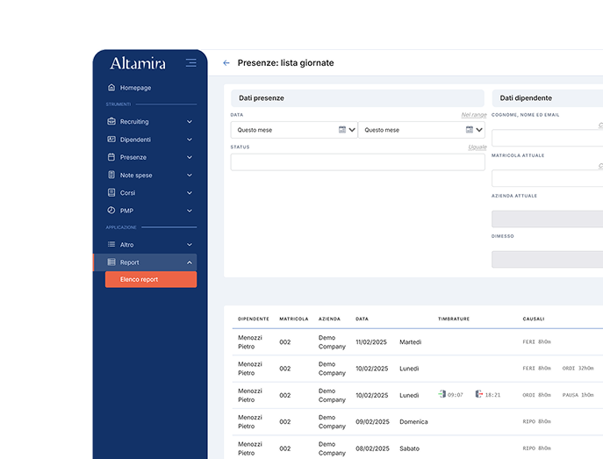Click the Homepage house icon
This screenshot has height=459, width=603.
pyautogui.click(x=111, y=88)
